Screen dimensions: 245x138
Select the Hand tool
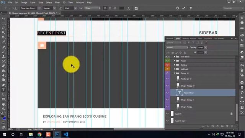click(x=3, y=104)
